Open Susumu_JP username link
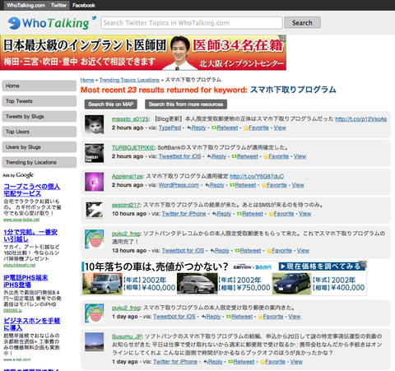The height and width of the screenshot is (371, 395). coord(127,336)
